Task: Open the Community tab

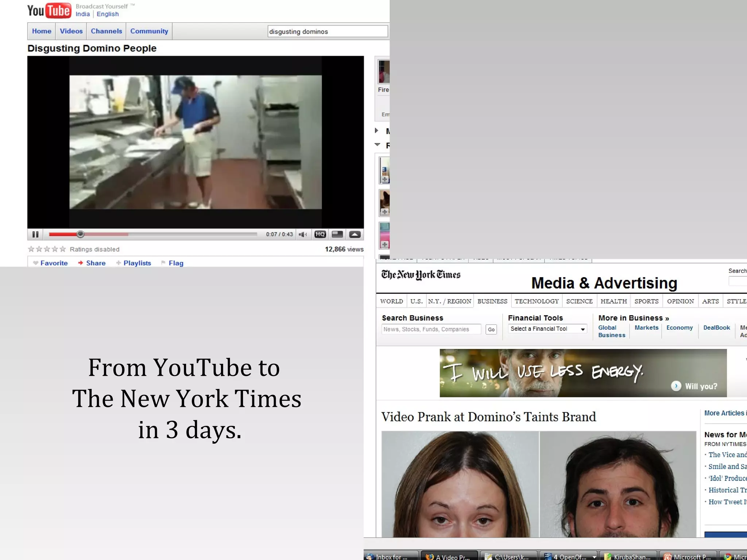Action: pos(149,31)
